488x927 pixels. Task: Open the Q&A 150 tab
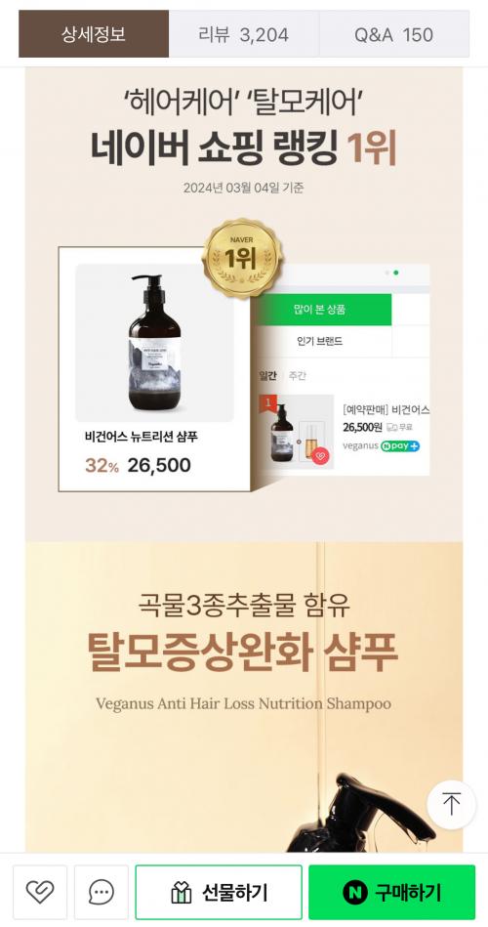pyautogui.click(x=394, y=33)
